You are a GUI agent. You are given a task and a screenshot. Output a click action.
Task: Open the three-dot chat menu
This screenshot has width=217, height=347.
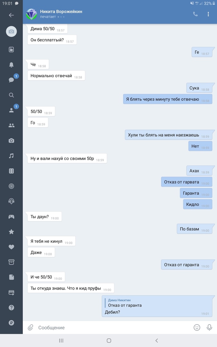point(208,14)
